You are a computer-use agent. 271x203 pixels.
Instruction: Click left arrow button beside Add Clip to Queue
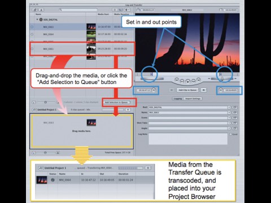[172, 90]
